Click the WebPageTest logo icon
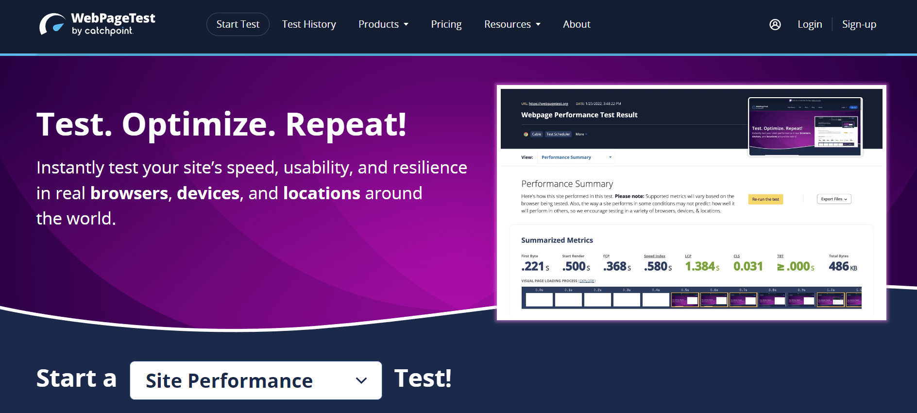Image resolution: width=917 pixels, height=413 pixels. coord(52,24)
